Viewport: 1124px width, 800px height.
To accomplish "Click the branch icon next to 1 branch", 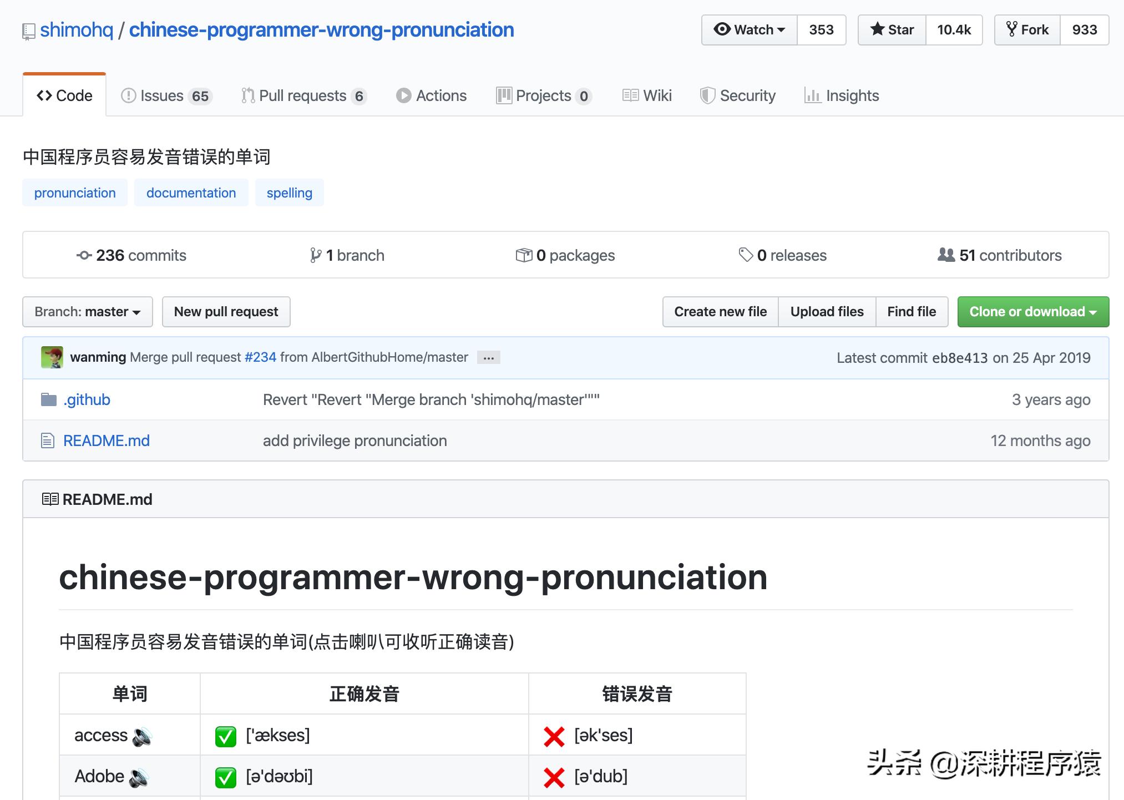I will coord(317,255).
